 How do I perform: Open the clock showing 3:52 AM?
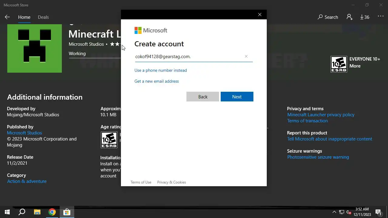(x=362, y=212)
